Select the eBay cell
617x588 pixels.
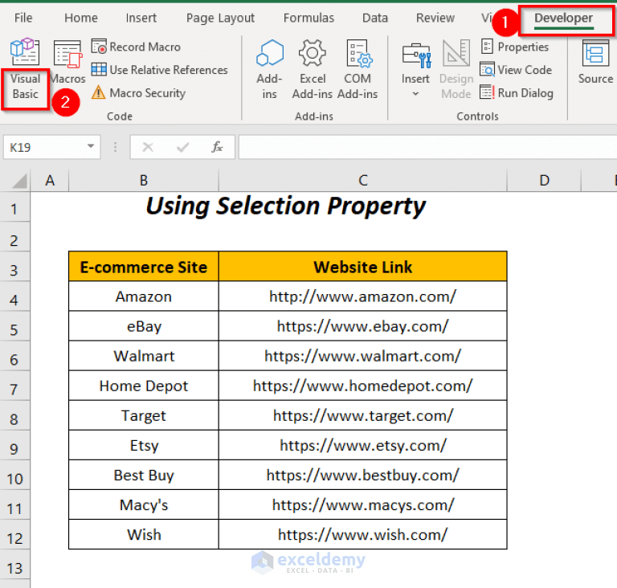click(x=144, y=326)
